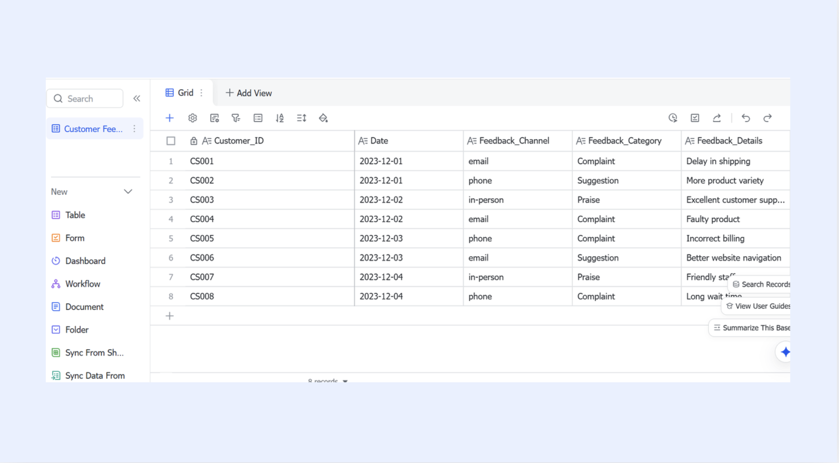Screen dimensions: 839x463
Task: Collapse the New section chevron
Action: 128,192
